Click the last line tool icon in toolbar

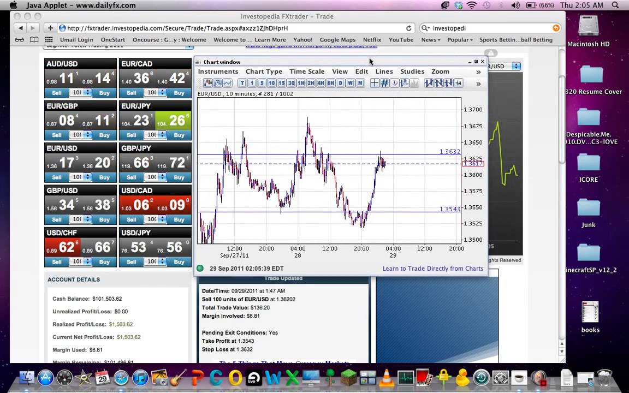[459, 83]
